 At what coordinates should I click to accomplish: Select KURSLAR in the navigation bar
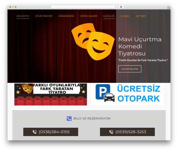pyautogui.click(x=109, y=16)
